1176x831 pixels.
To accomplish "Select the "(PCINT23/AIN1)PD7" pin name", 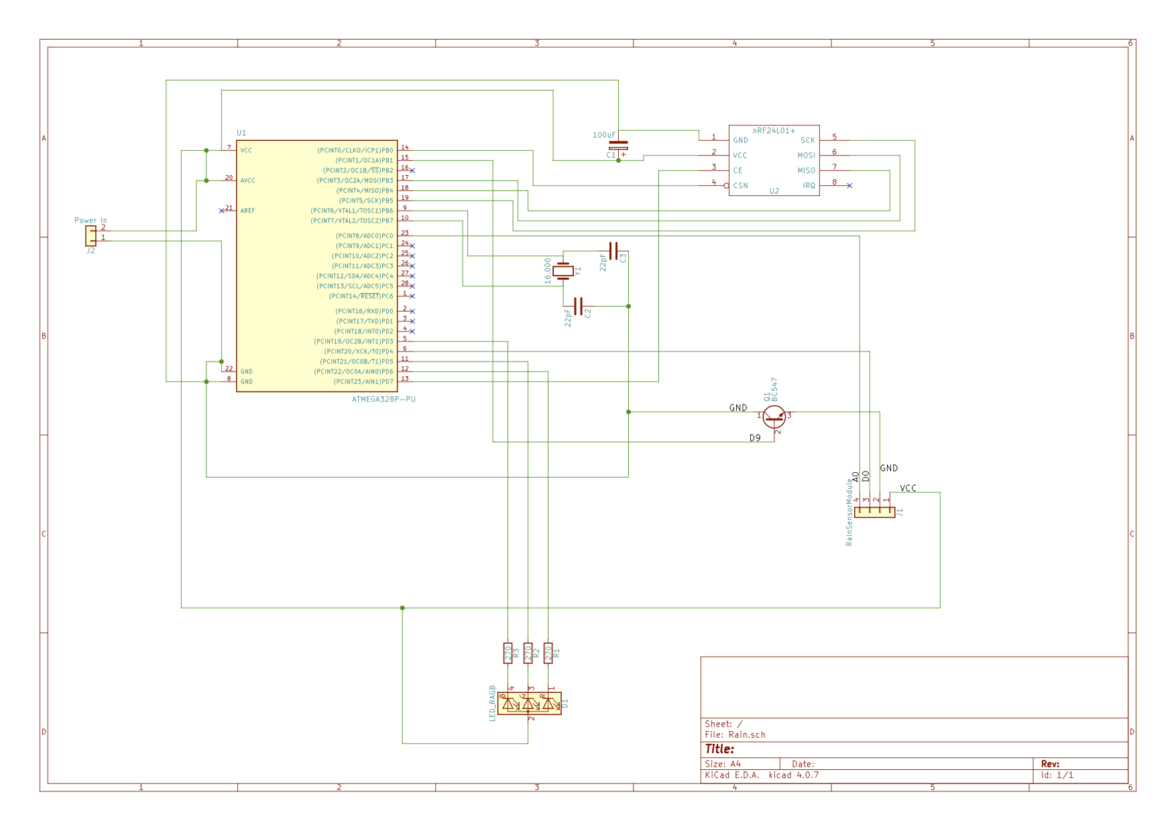I will [363, 382].
